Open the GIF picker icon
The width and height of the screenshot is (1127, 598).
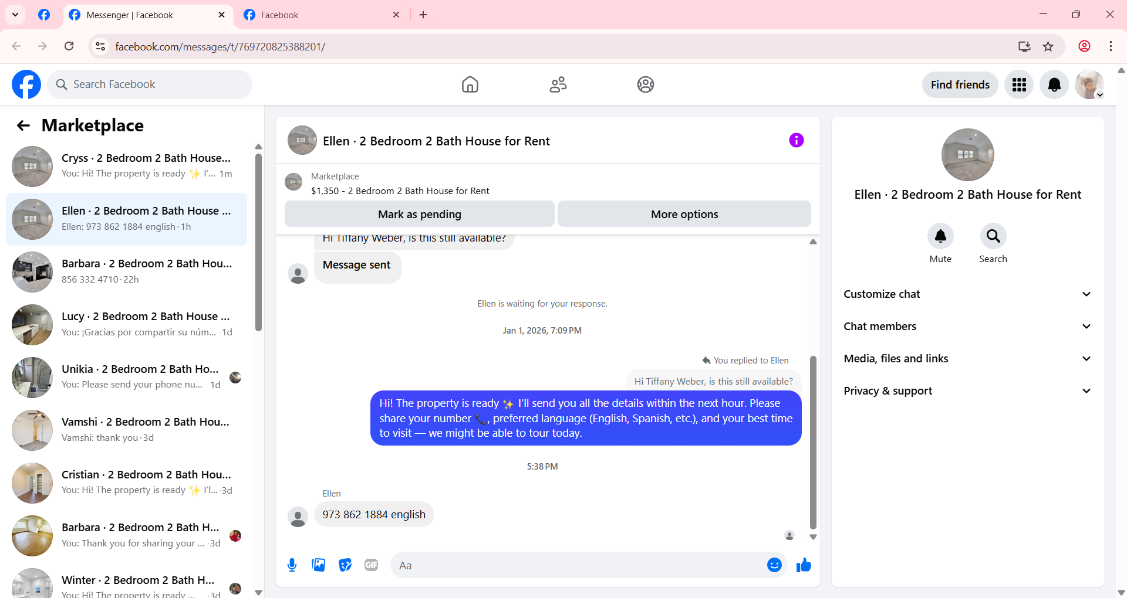tap(371, 565)
